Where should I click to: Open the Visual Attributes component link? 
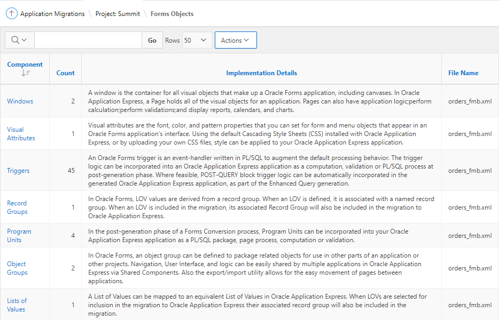tap(21, 134)
